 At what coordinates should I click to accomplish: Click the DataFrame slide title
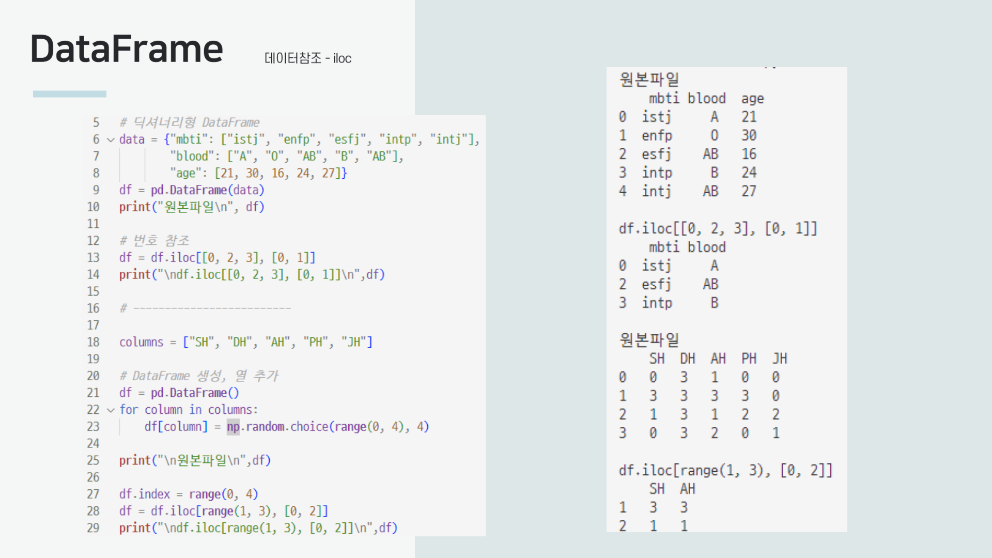(x=127, y=49)
